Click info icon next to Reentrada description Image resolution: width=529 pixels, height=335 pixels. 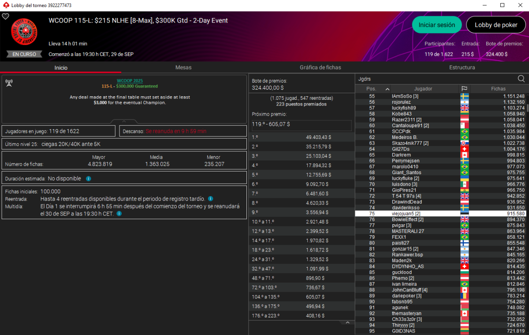(210, 199)
